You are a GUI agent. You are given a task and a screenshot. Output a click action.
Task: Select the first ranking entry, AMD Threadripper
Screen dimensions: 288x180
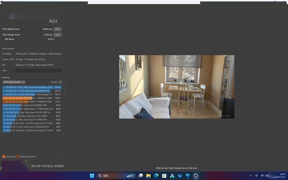coord(32,87)
